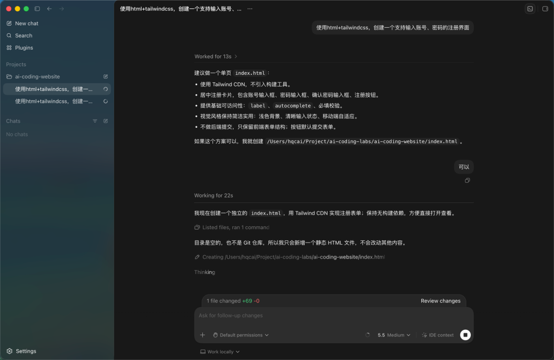Click the first user message bubble at top
Screen dimensions: 554x360
392,28
